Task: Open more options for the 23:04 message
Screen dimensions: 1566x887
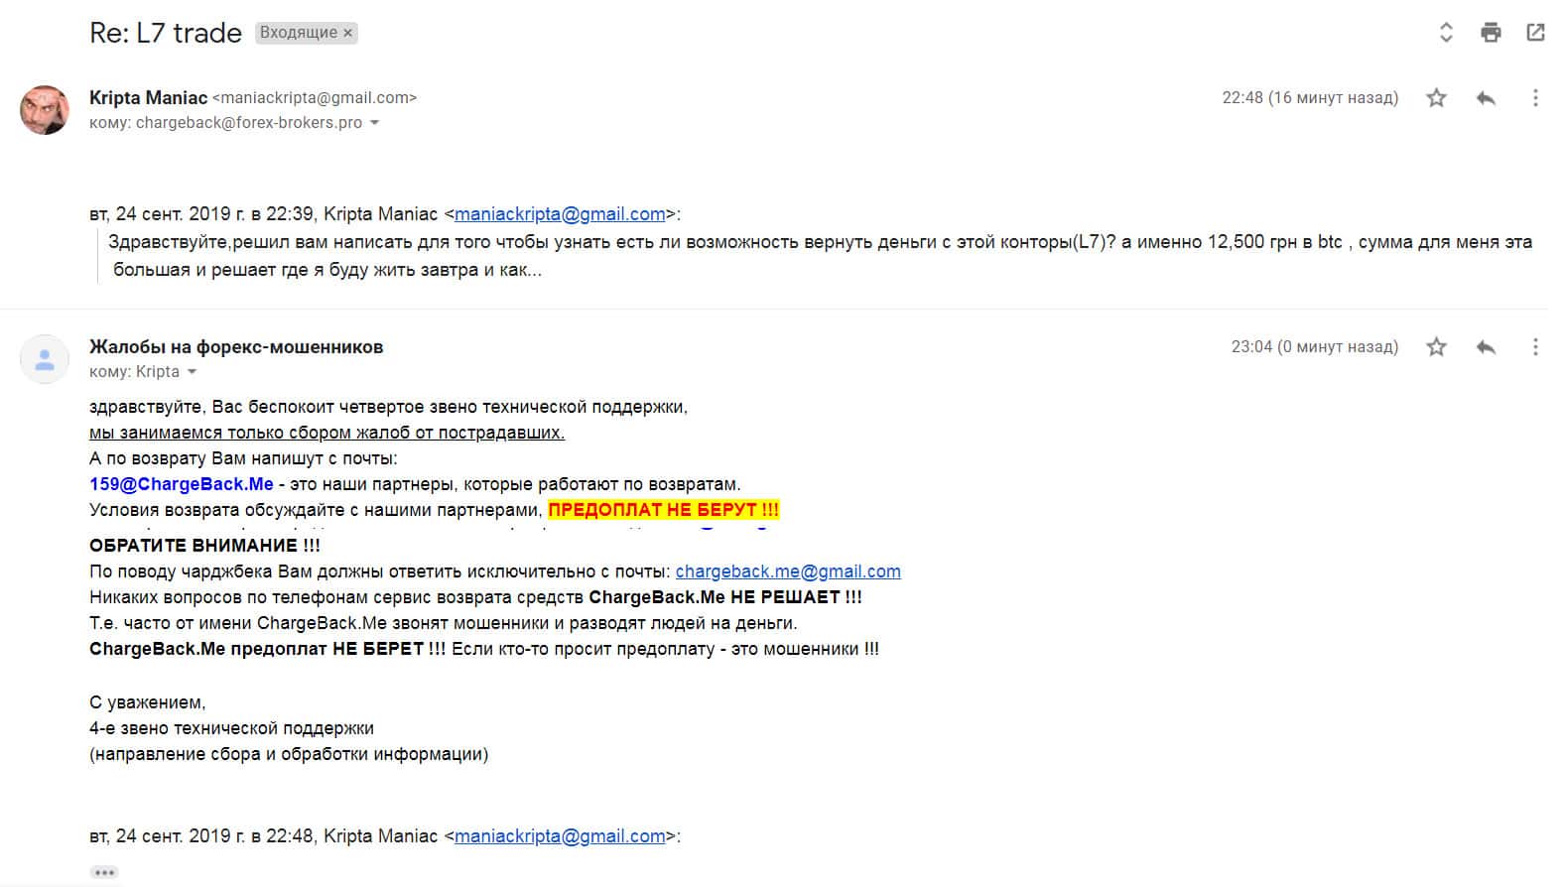Action: [x=1535, y=346]
